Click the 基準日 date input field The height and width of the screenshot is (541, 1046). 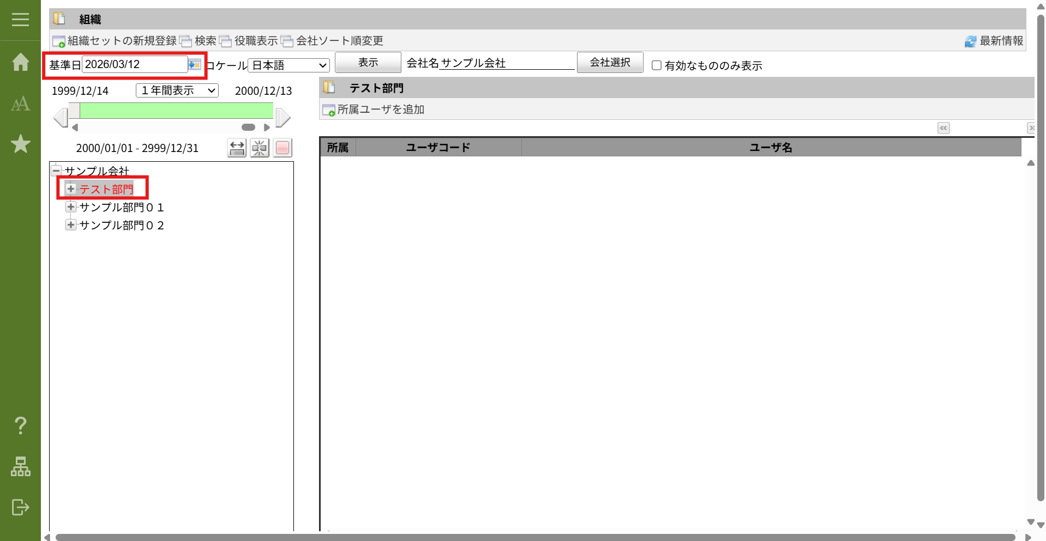(x=134, y=64)
